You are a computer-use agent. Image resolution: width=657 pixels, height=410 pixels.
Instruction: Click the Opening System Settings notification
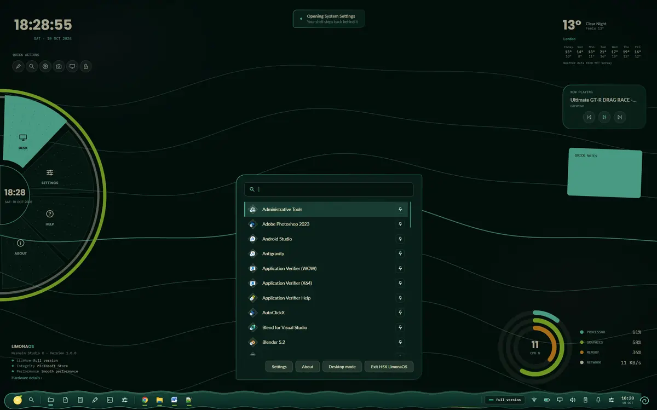point(328,19)
